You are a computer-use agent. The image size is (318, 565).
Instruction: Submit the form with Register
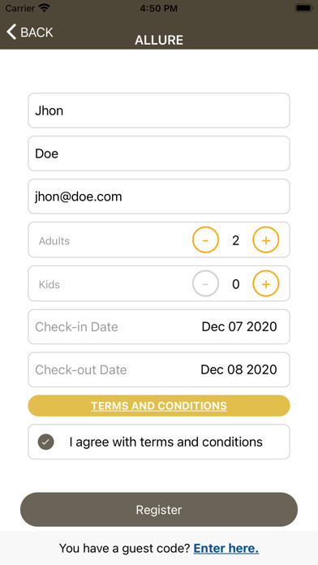click(x=159, y=510)
